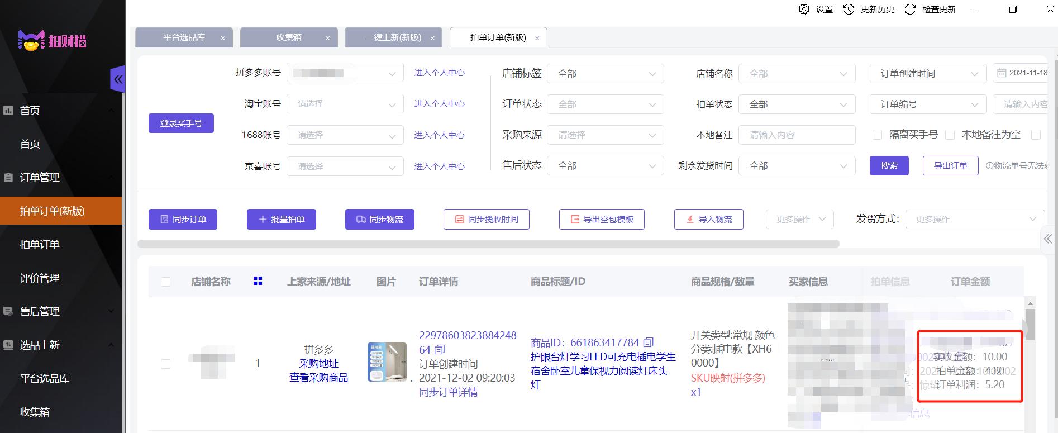Click the 同步物流 button
The width and height of the screenshot is (1058, 433).
click(380, 219)
